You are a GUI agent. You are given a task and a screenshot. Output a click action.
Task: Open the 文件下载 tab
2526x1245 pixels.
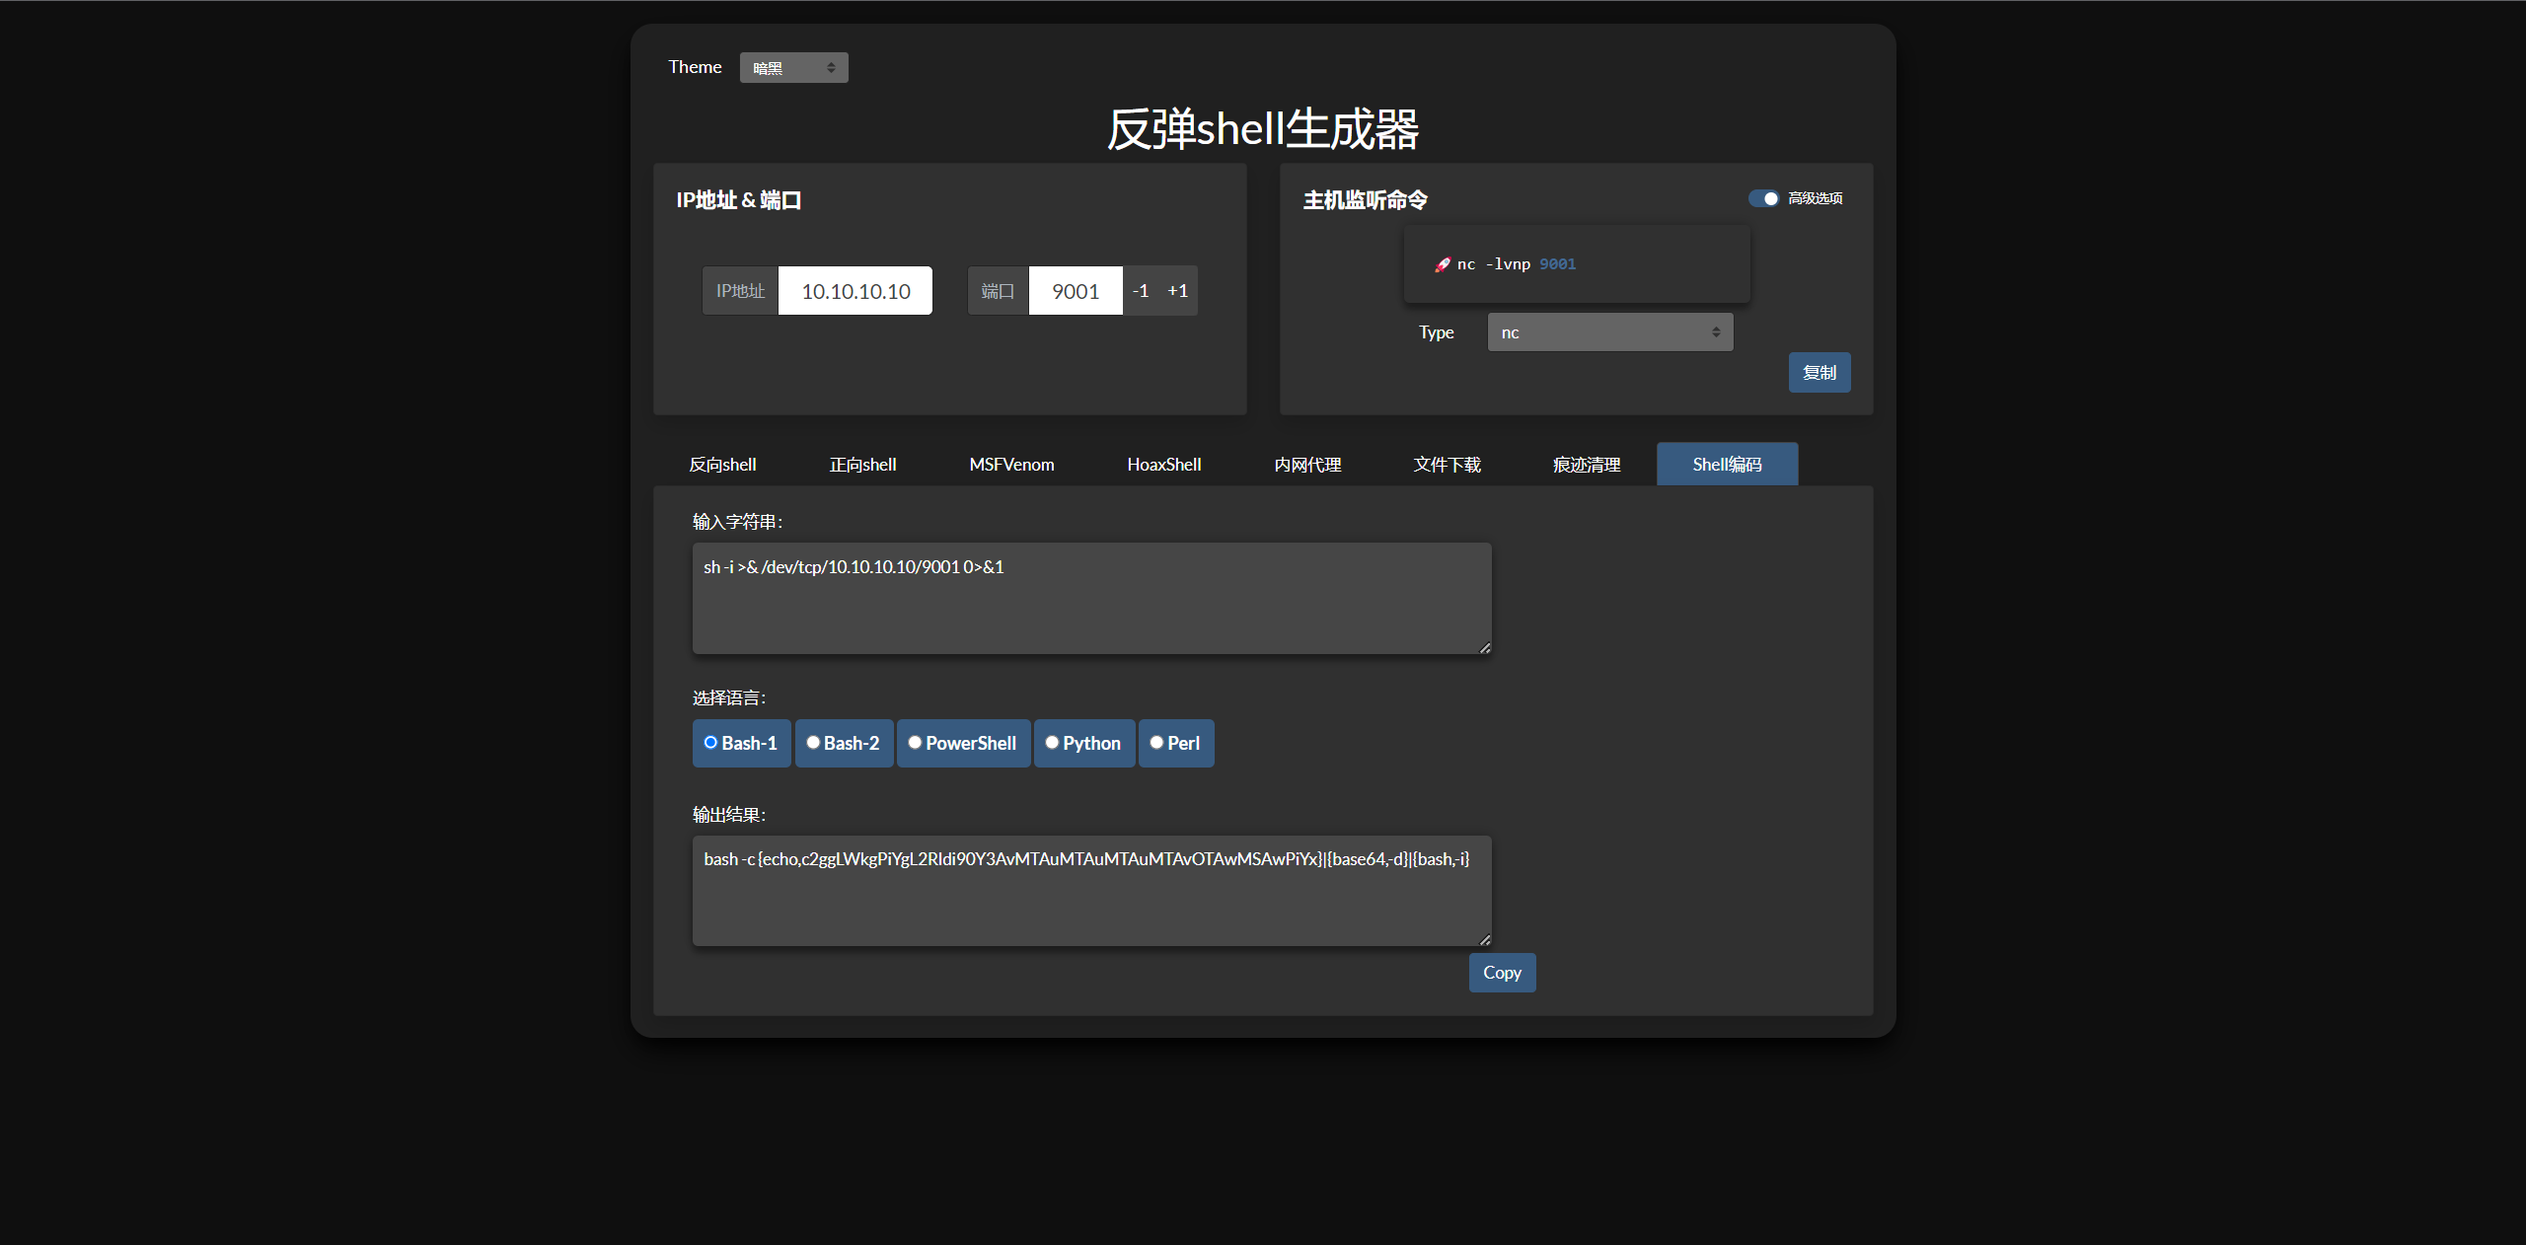[x=1447, y=465]
